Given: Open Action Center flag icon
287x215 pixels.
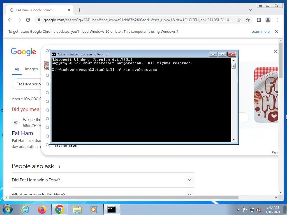Looking at the screenshot, I should 245,210.
